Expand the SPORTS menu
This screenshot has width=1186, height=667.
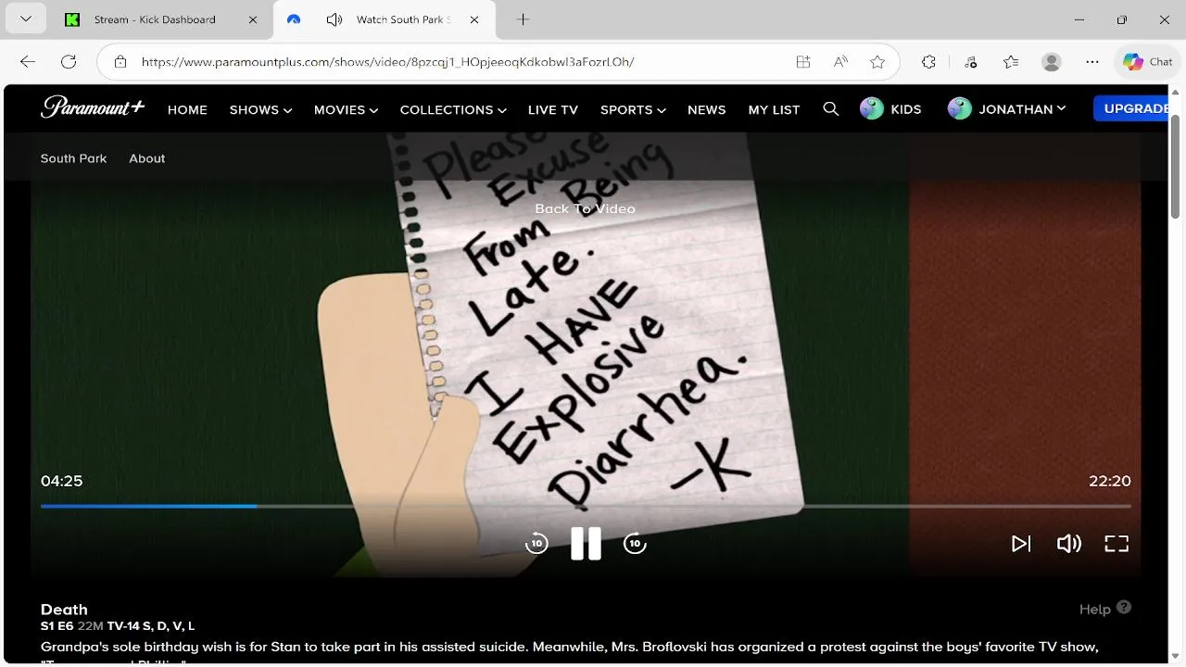pyautogui.click(x=633, y=109)
